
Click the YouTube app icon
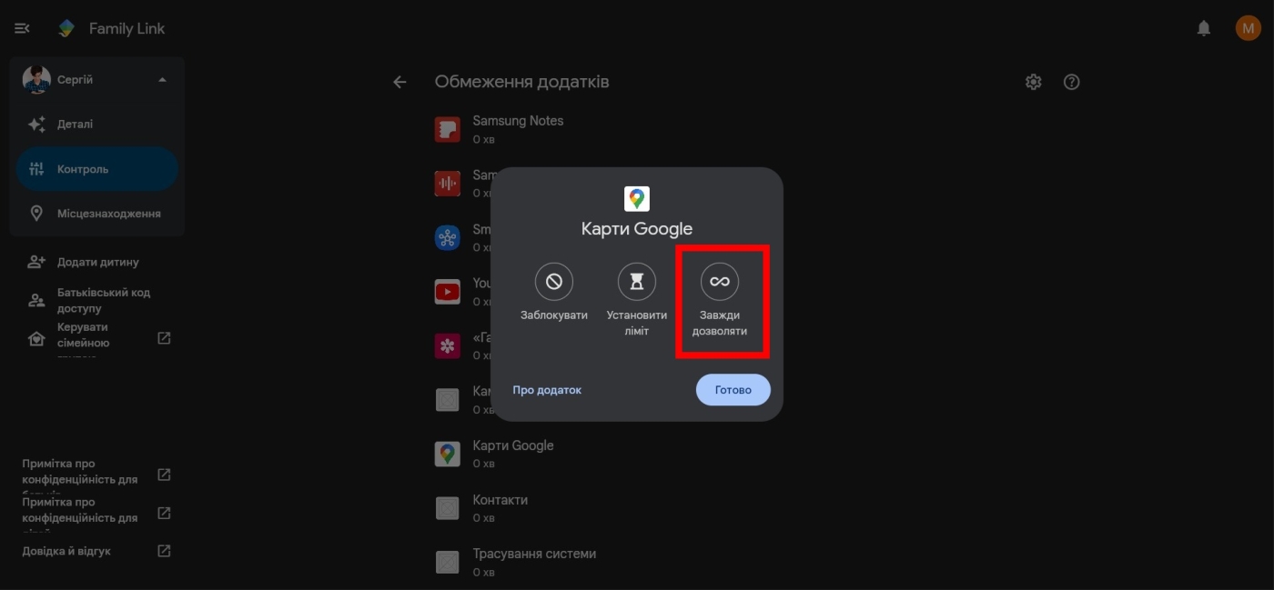click(447, 292)
